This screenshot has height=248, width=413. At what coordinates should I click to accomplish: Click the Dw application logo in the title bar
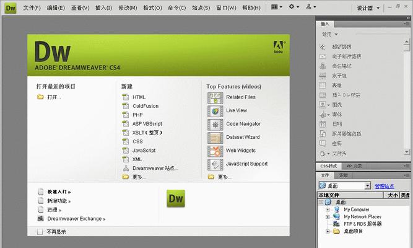tap(11, 8)
